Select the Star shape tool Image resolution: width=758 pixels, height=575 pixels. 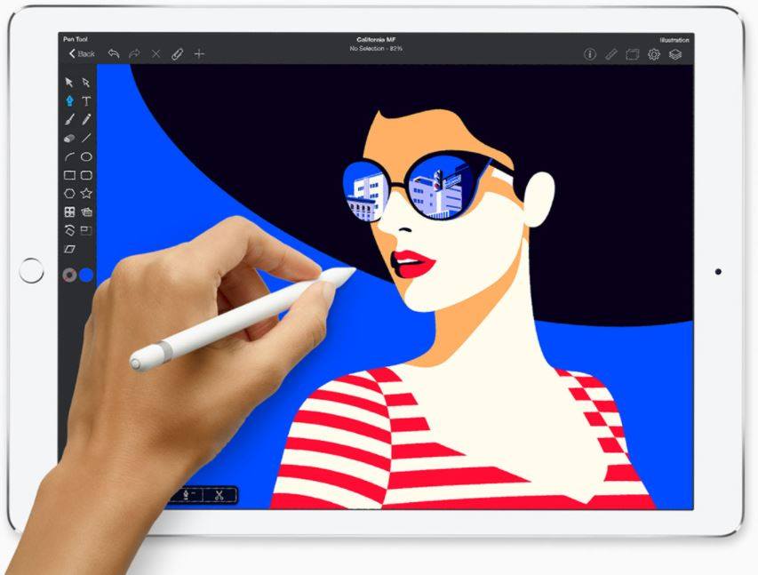click(x=86, y=193)
